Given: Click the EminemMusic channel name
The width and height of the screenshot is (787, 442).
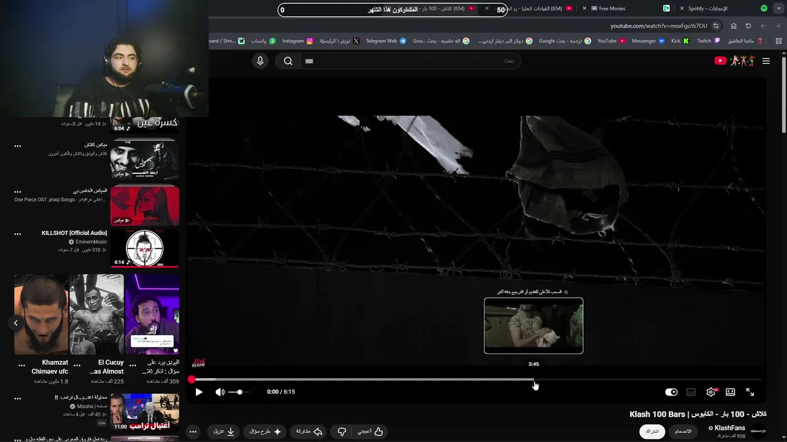Looking at the screenshot, I should pyautogui.click(x=90, y=242).
